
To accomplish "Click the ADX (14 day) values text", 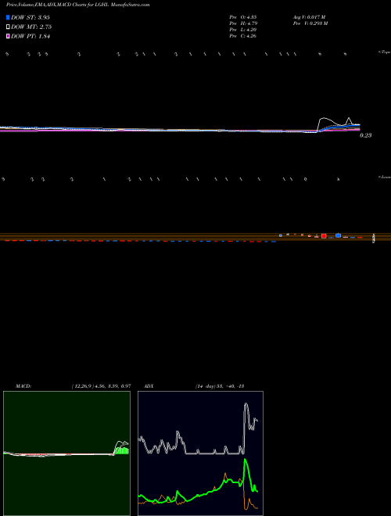I will click(x=219, y=386).
